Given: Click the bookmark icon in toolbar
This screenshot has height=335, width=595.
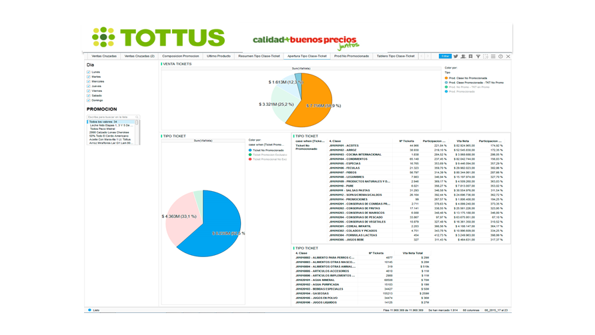Looking at the screenshot, I should [x=470, y=56].
